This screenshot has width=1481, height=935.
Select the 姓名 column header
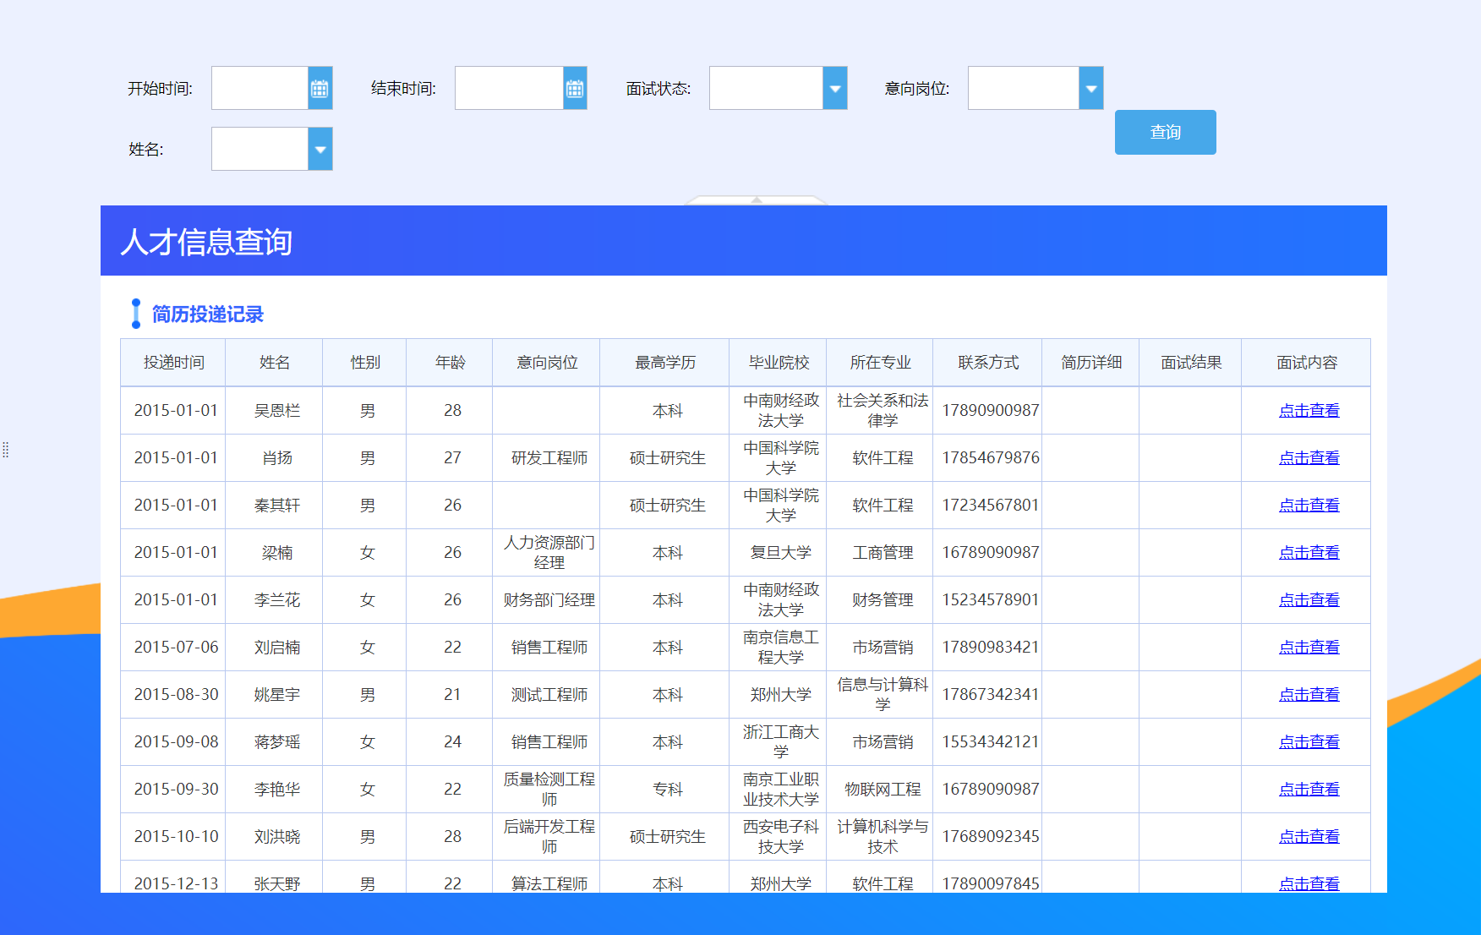click(x=273, y=362)
